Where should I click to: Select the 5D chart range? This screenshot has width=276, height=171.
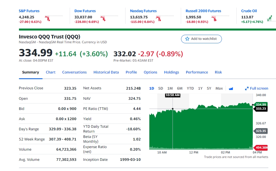coord(160,88)
